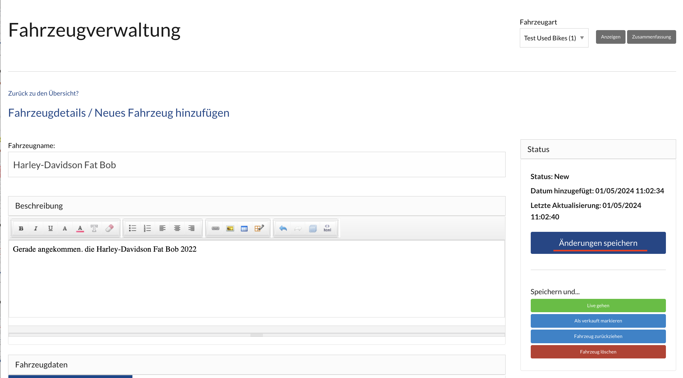Switch to HTML source view

[327, 229]
